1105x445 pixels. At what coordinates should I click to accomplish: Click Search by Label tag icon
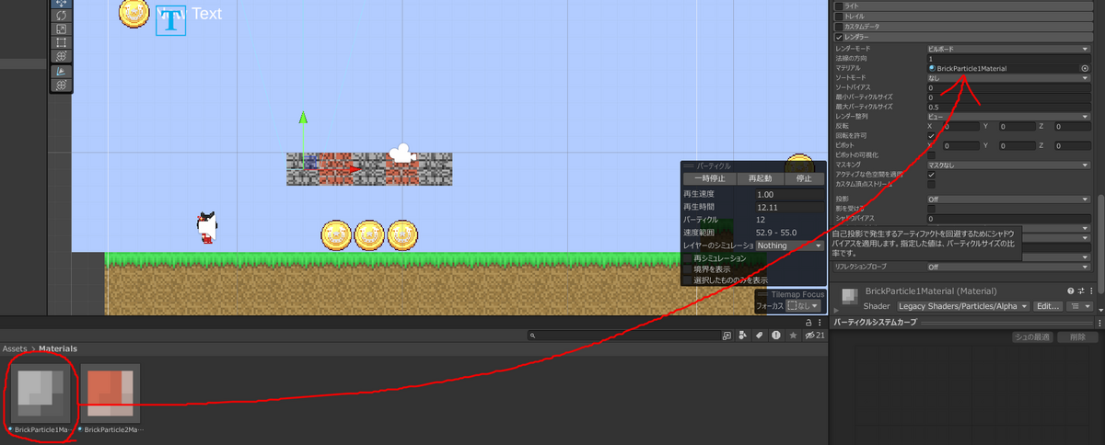(x=759, y=337)
